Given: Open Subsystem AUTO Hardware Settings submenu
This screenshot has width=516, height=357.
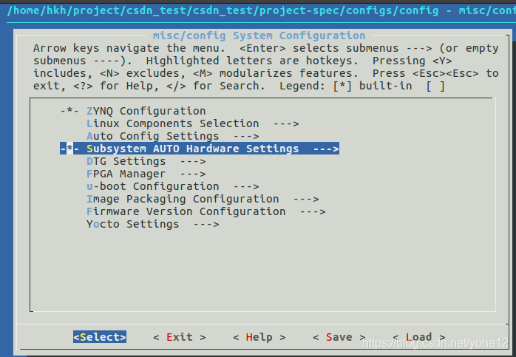Looking at the screenshot, I should [x=200, y=149].
